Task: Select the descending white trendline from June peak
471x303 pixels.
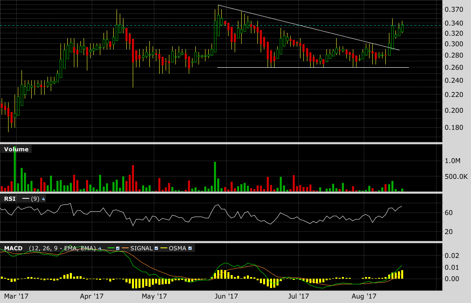Action: pyautogui.click(x=308, y=27)
